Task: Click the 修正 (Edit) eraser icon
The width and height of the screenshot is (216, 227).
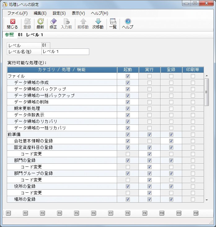Action: pyautogui.click(x=53, y=22)
